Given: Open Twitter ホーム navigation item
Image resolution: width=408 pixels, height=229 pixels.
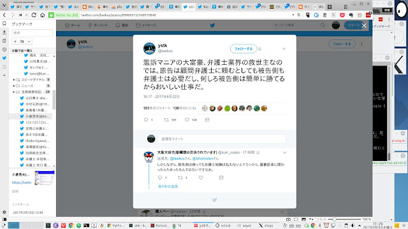Looking at the screenshot, I should pos(73,25).
